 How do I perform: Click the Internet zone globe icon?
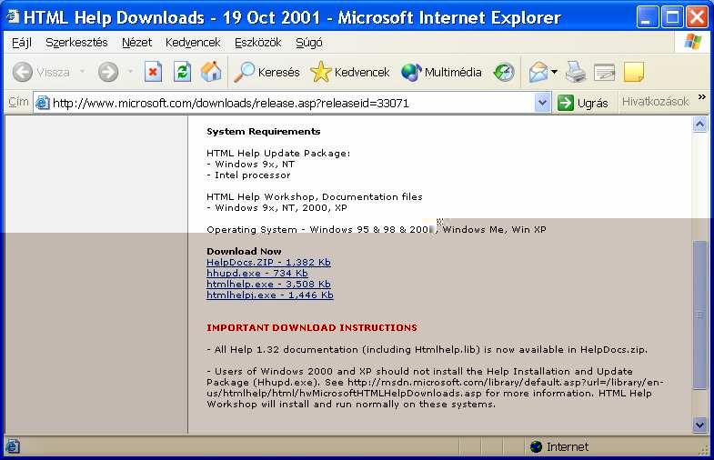click(537, 446)
